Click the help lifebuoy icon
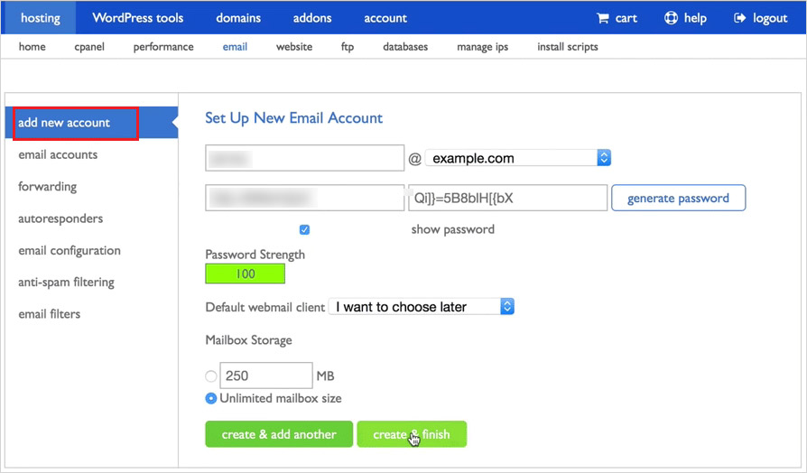 pos(671,18)
